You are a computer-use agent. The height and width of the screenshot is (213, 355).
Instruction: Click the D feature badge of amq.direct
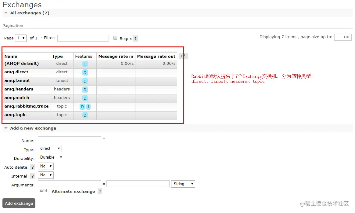(85, 73)
